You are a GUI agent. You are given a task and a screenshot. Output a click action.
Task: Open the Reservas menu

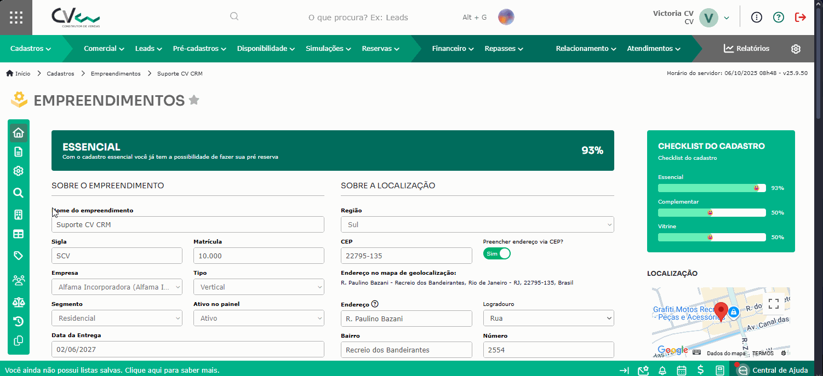(380, 49)
